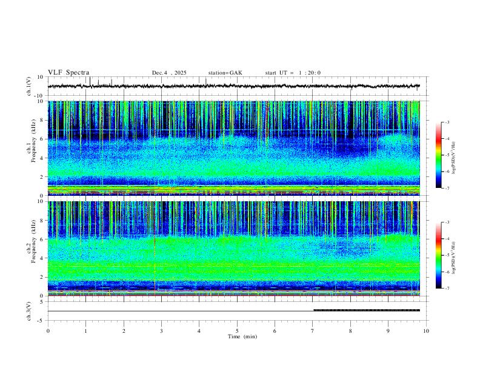The image size is (480, 371).
Task: Click the "8" kHz tick of ch.2 spectrogram
Action: pyautogui.click(x=42, y=221)
